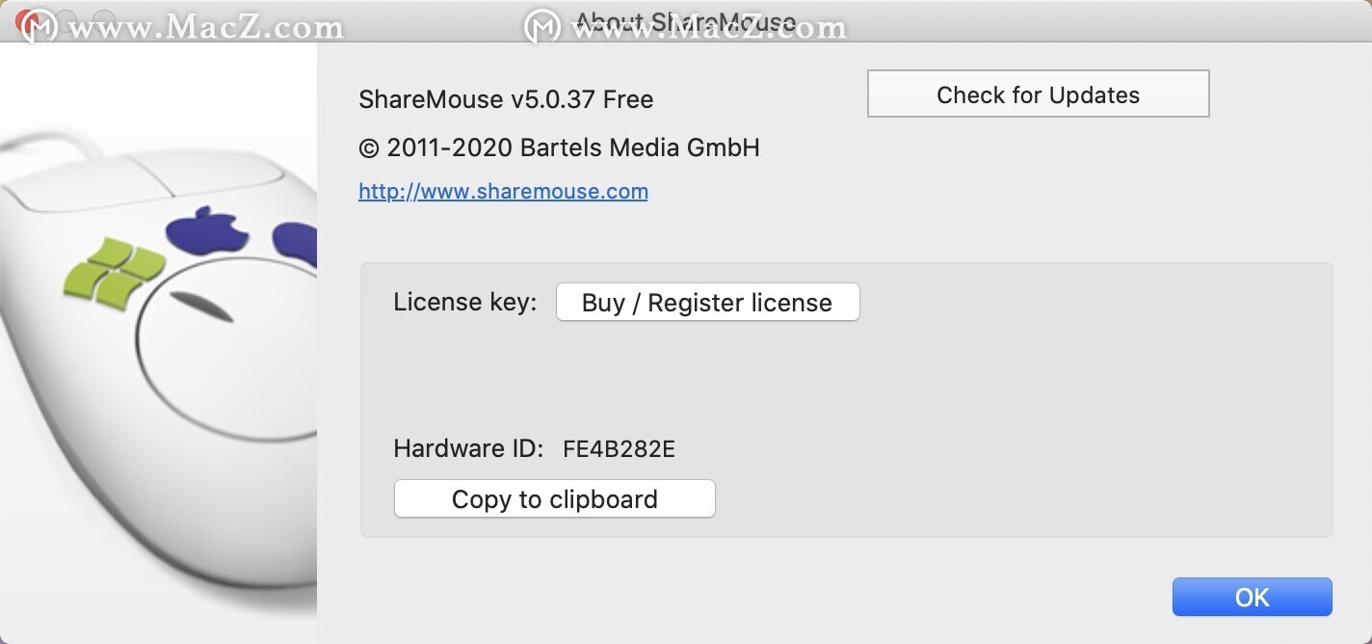Click the License key label
Viewport: 1372px width, 644px height.
pyautogui.click(x=465, y=302)
